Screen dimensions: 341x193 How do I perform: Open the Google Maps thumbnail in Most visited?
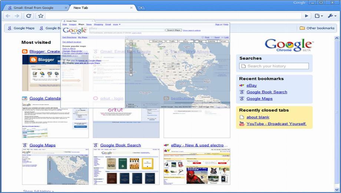(55, 167)
